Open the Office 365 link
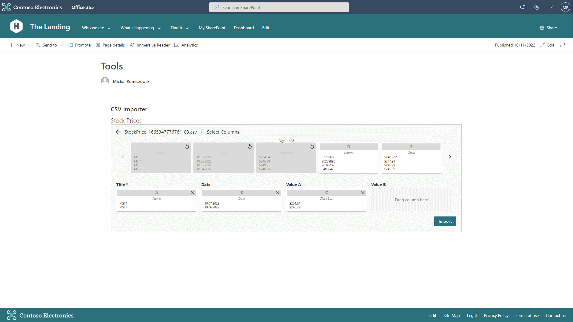This screenshot has height=322, width=573. (x=83, y=7)
